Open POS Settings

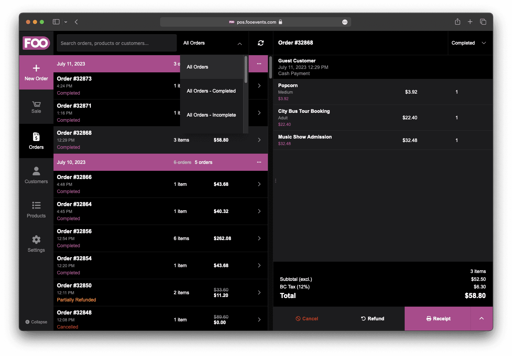coord(36,244)
